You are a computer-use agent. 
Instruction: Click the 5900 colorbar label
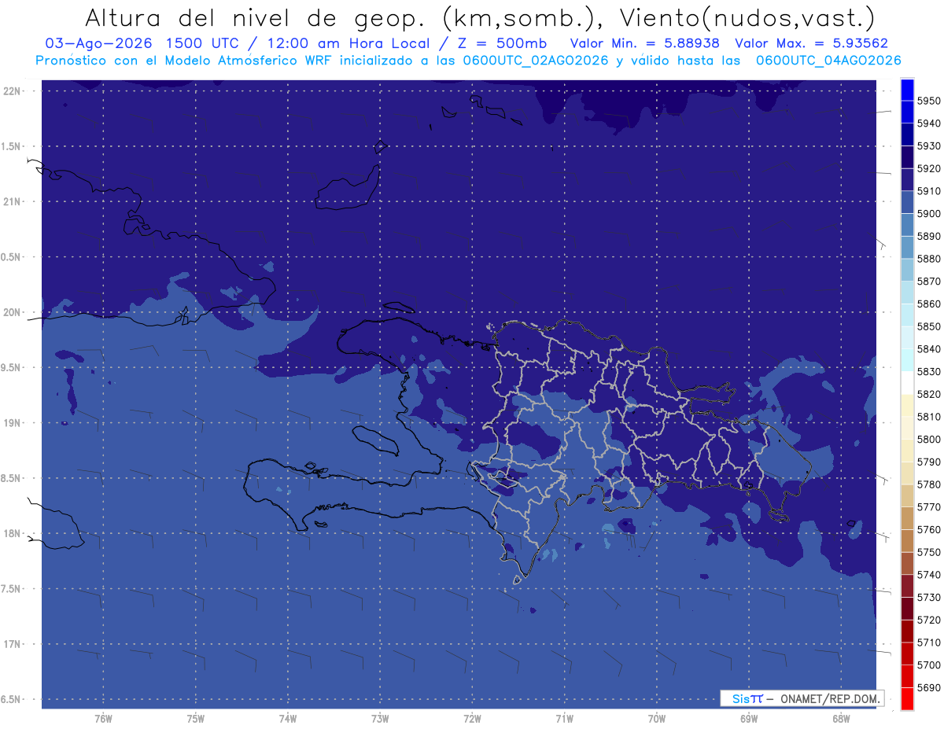(x=929, y=214)
